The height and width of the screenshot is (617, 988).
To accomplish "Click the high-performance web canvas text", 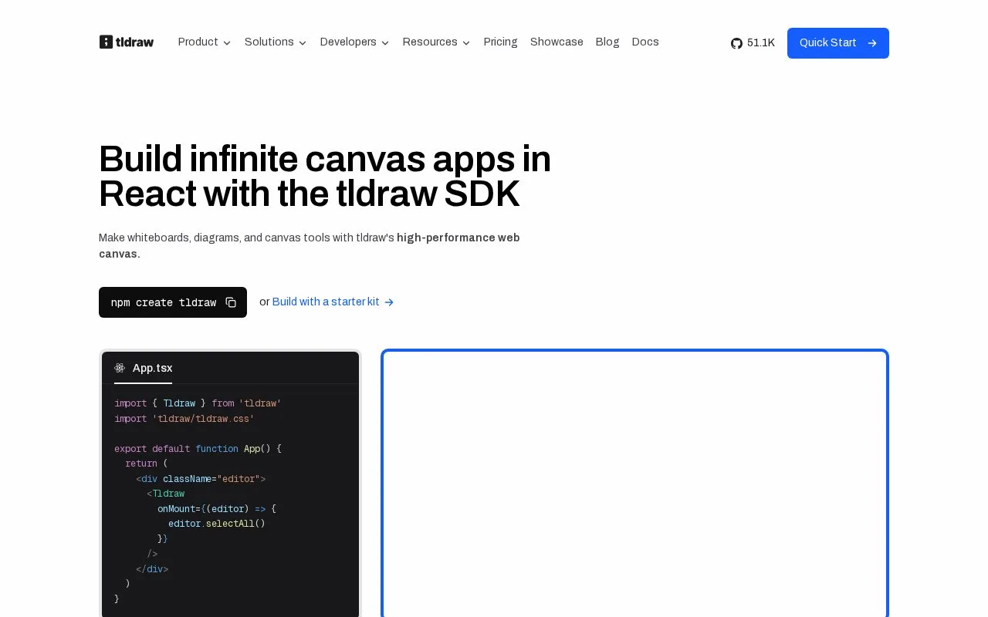I will [310, 245].
